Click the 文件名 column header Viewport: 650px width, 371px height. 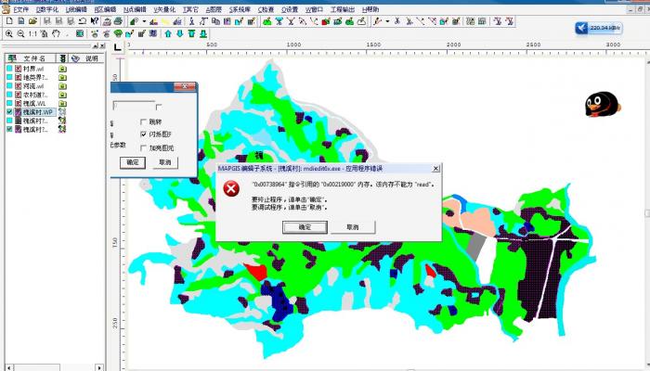pyautogui.click(x=34, y=58)
